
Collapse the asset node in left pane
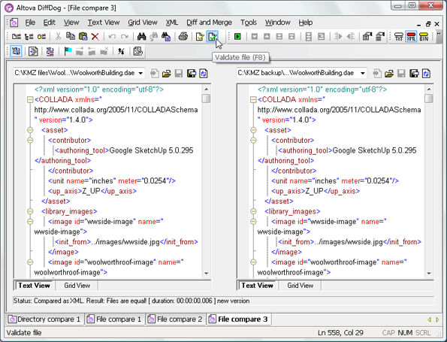30,130
